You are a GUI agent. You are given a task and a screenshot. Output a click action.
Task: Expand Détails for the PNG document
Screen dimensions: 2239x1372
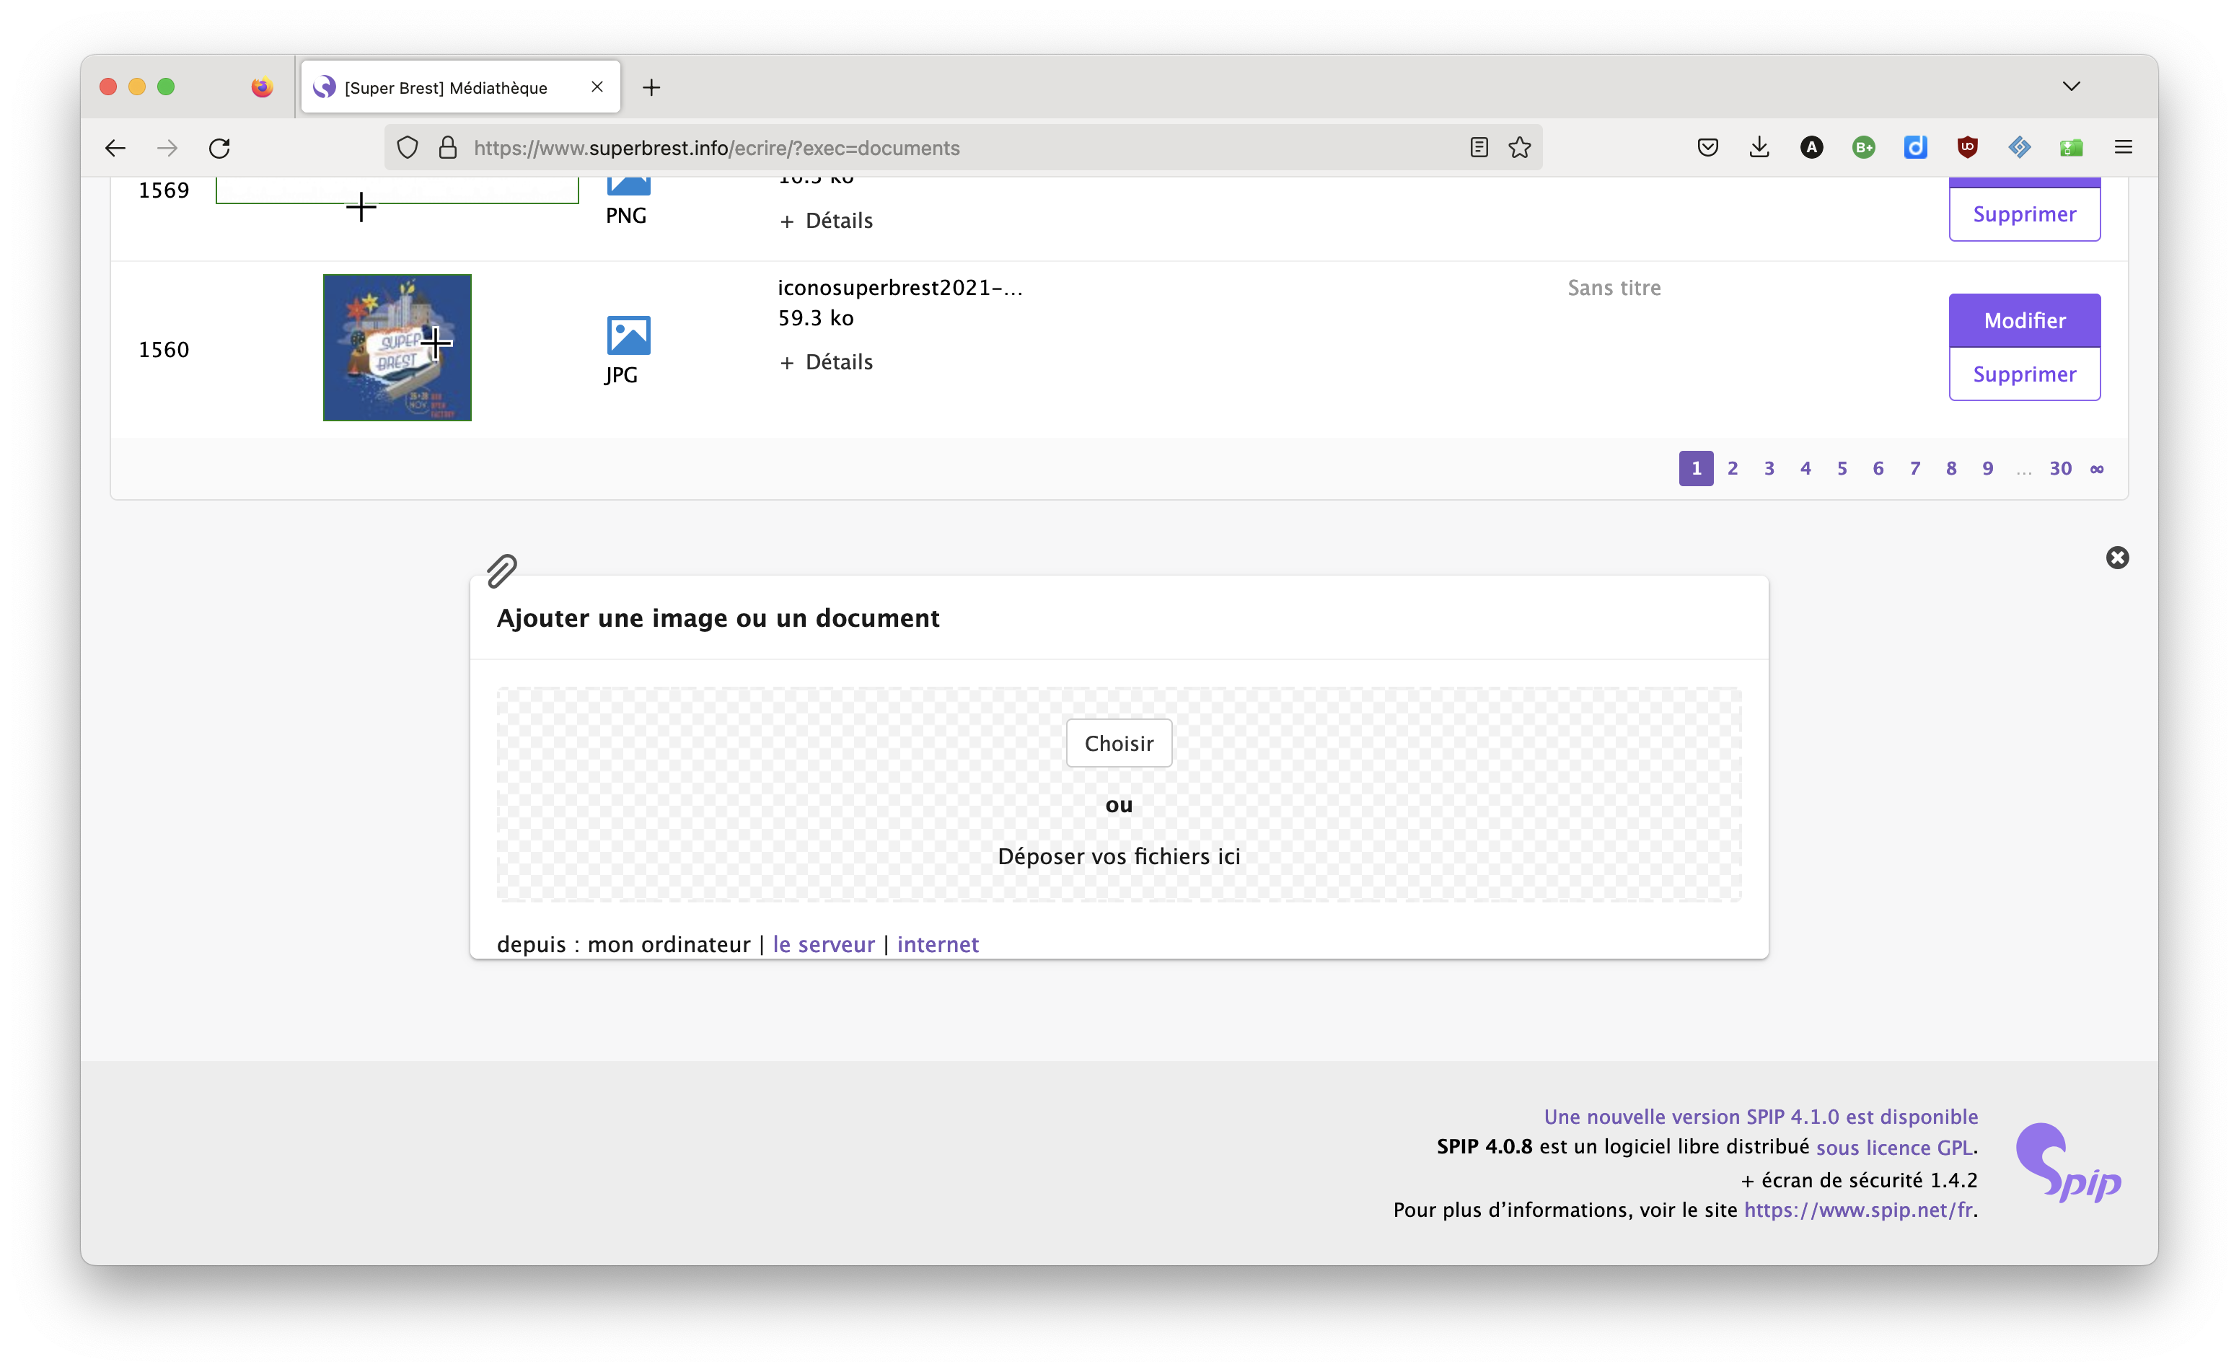826,220
